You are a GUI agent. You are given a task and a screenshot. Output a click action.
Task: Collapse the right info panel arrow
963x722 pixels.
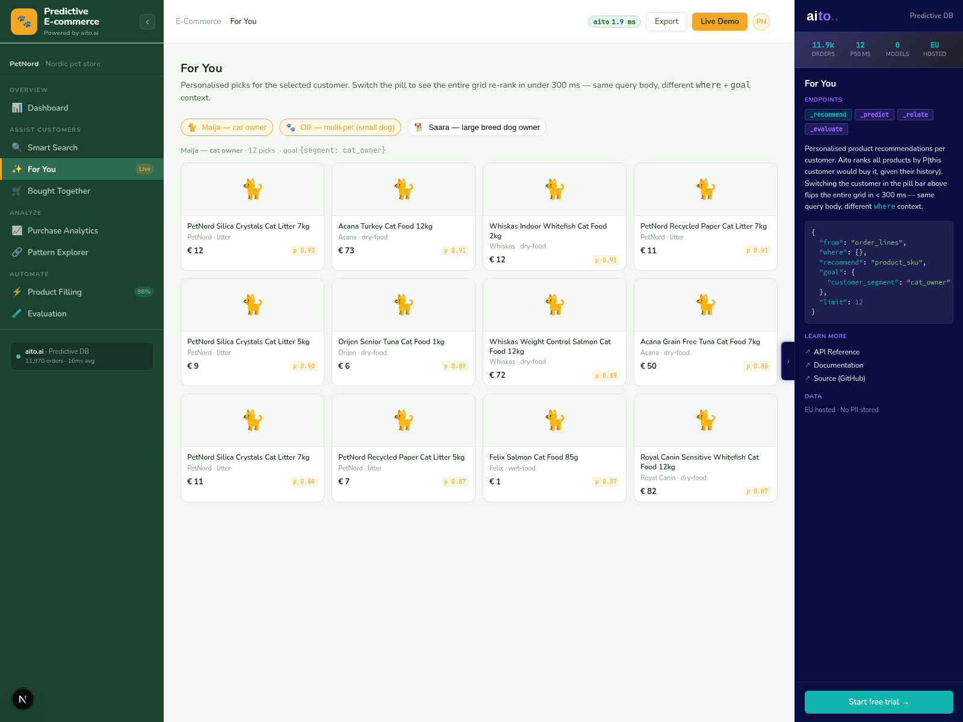(x=788, y=361)
